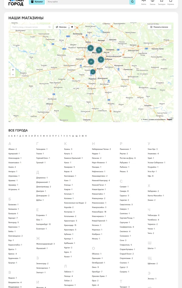Click the header search magnifier button
The width and height of the screenshot is (182, 288).
click(x=132, y=2)
